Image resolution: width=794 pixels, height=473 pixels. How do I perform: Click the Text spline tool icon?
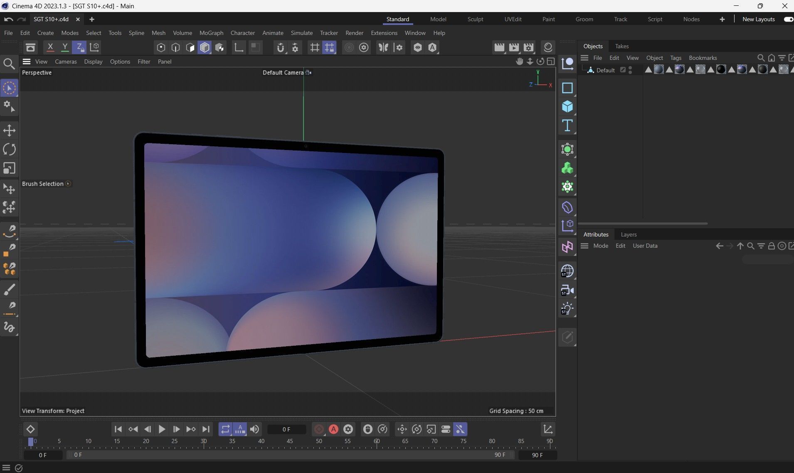click(x=567, y=126)
